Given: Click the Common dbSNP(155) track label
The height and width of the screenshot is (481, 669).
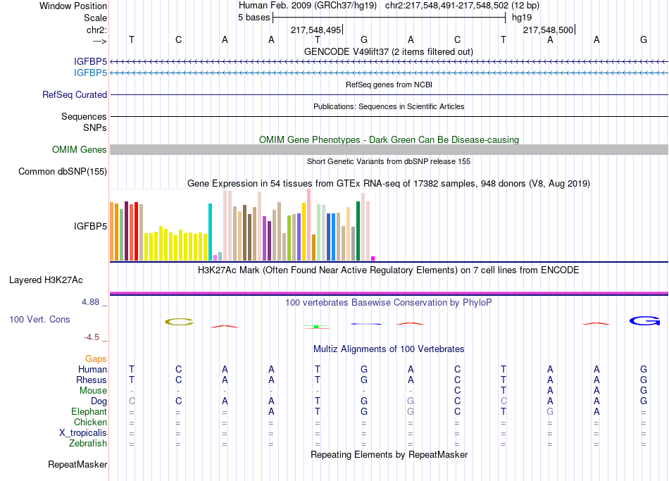Looking at the screenshot, I should tap(63, 172).
